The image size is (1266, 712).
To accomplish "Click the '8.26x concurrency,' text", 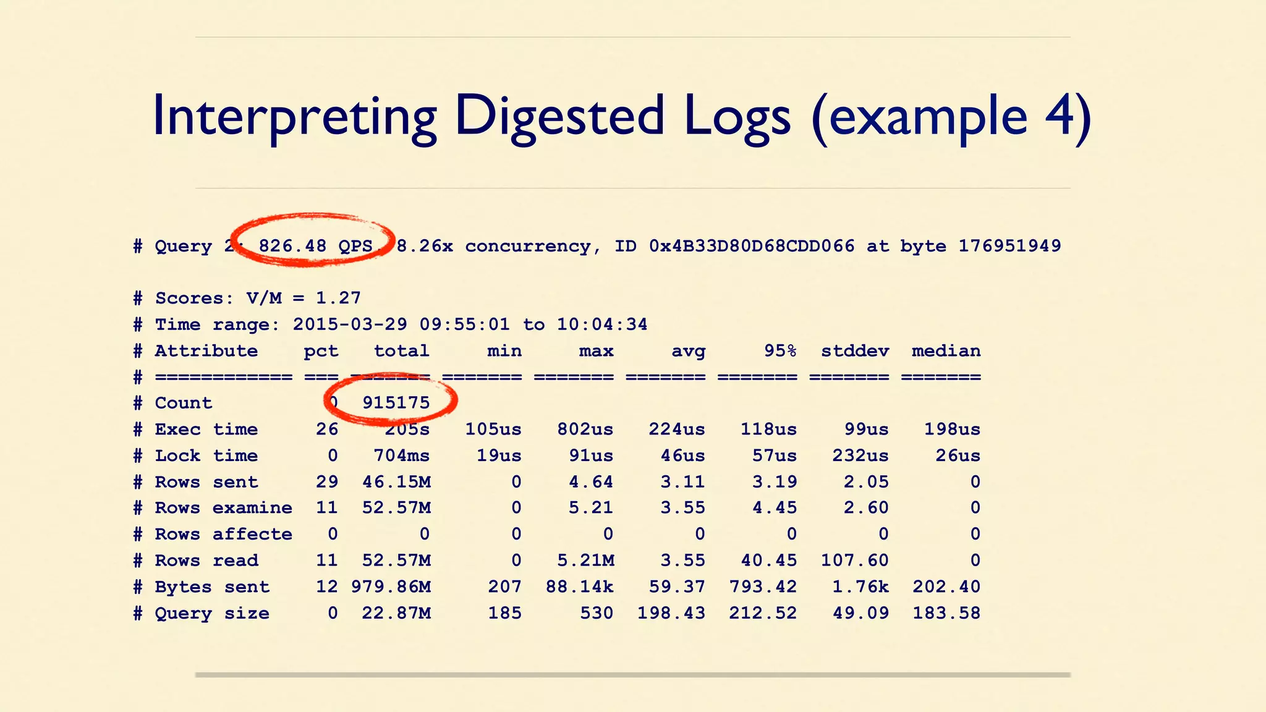I will tap(499, 246).
